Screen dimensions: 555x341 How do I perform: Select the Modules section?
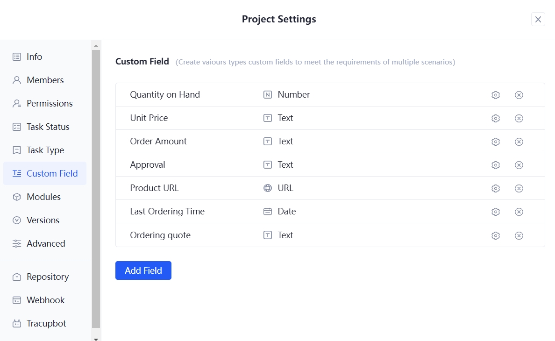44,197
